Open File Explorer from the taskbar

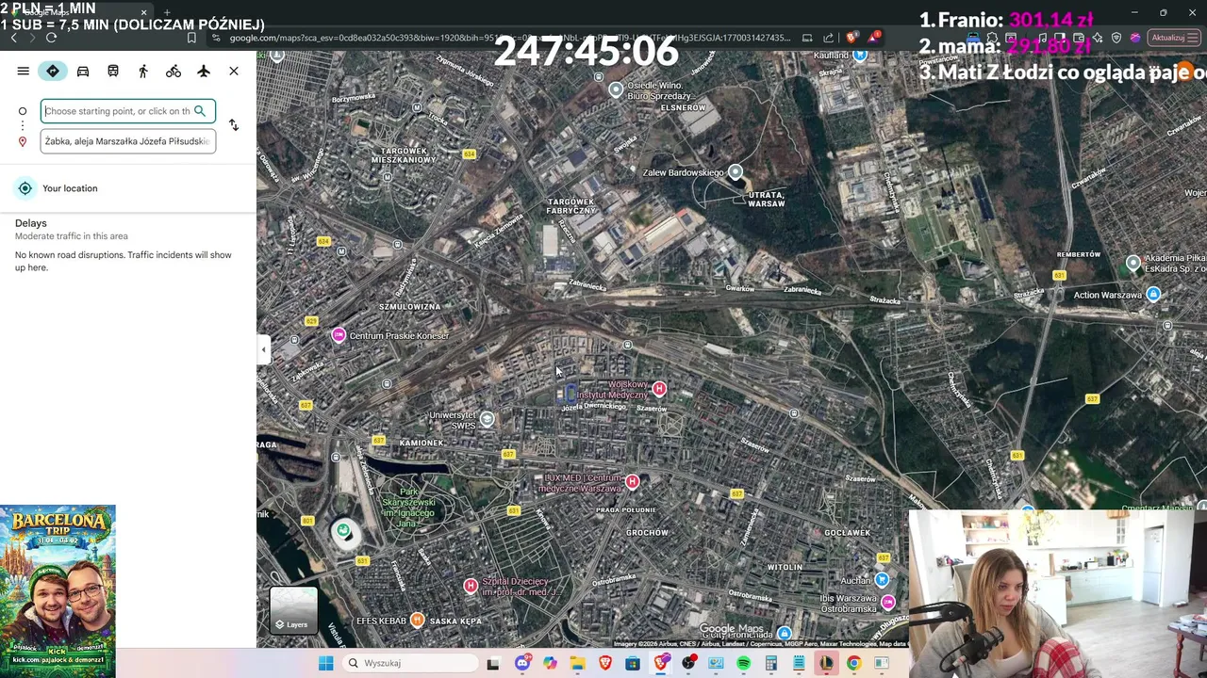pos(577,663)
